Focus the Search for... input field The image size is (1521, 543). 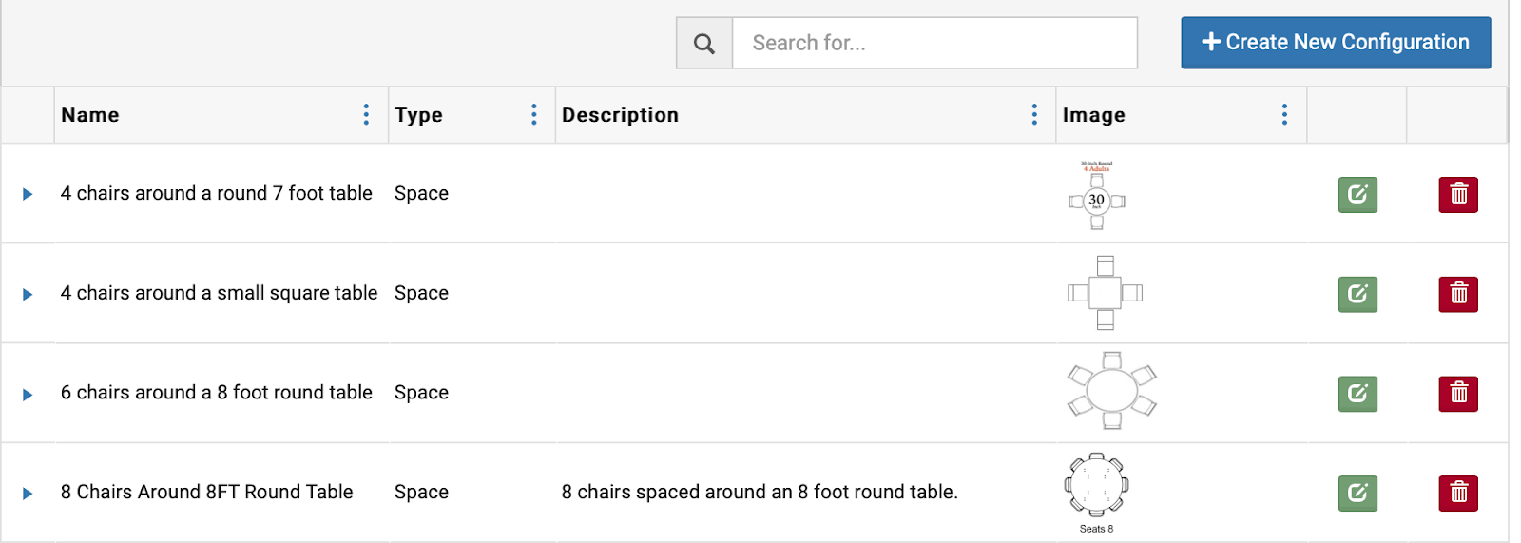tap(934, 43)
